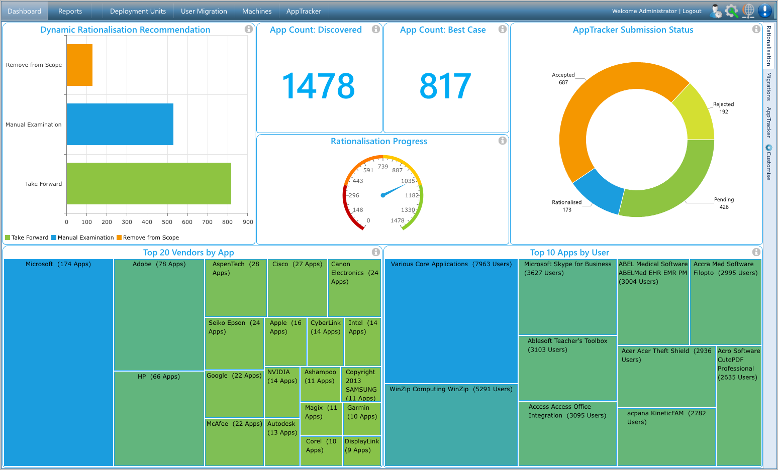Select the HP (66 Apps) tile
This screenshot has width=778, height=470.
[x=159, y=419]
